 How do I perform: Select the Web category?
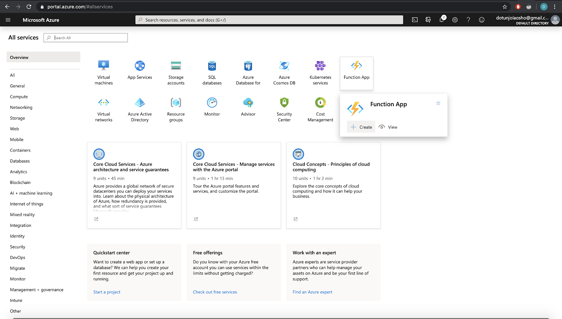pyautogui.click(x=14, y=129)
